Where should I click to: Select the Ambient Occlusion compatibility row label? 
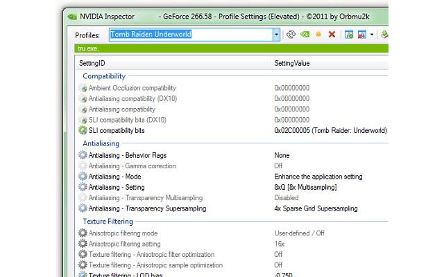[133, 88]
